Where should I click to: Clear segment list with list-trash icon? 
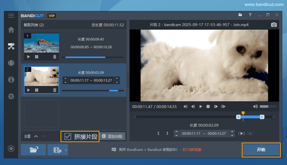point(27,136)
